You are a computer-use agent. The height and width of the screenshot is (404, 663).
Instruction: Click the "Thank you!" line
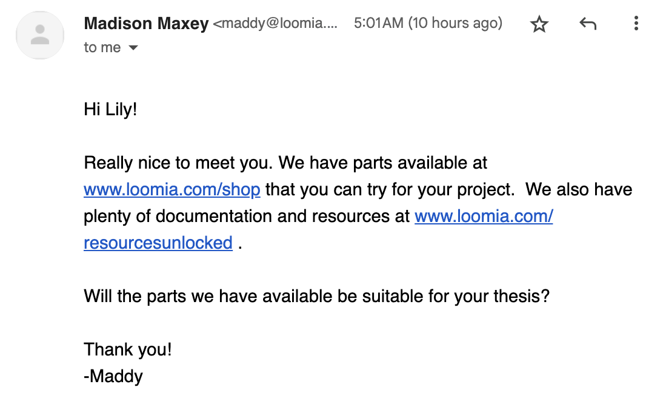click(x=128, y=350)
